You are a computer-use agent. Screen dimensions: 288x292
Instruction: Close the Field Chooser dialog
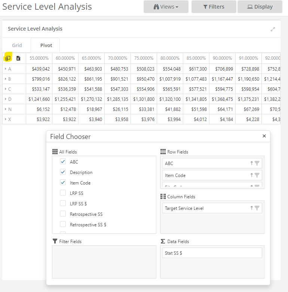click(x=264, y=136)
